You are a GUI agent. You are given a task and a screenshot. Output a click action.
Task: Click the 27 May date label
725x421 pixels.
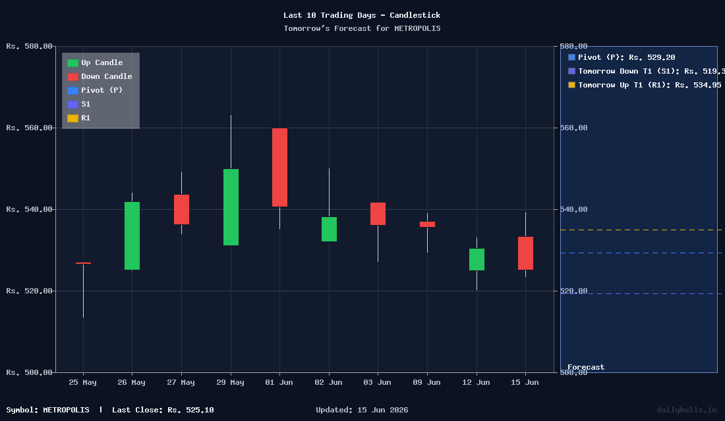pyautogui.click(x=181, y=382)
